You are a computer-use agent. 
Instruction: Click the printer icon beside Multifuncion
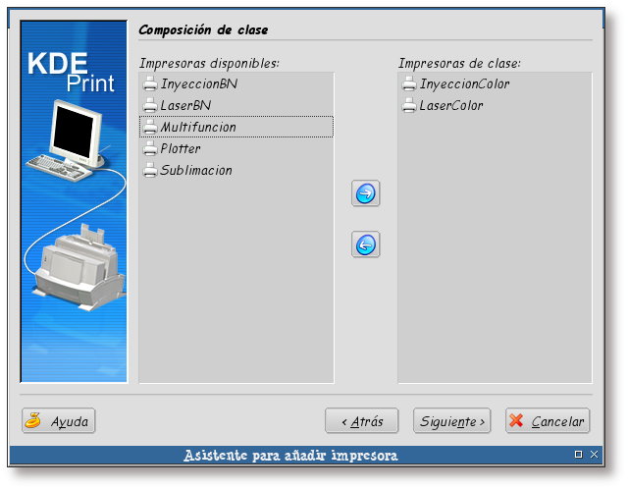[150, 128]
